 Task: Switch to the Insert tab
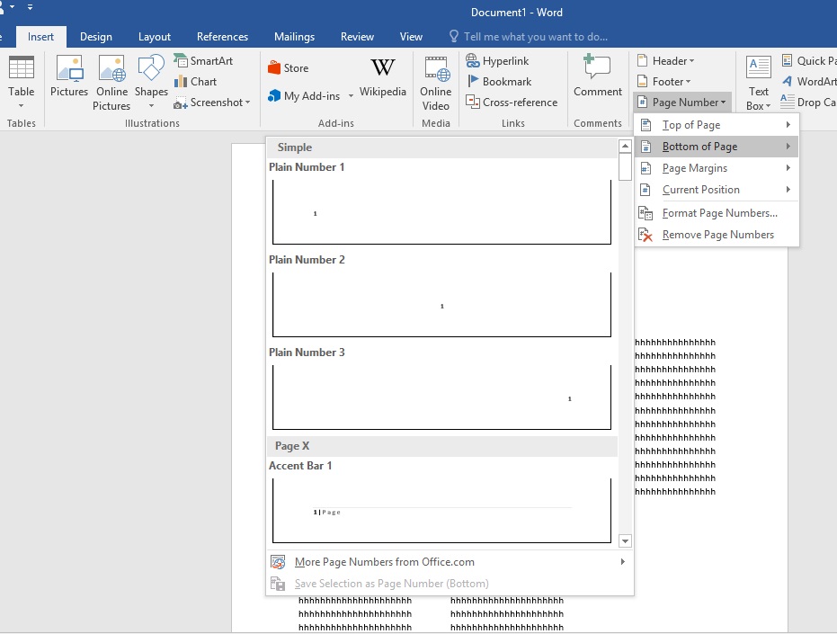pyautogui.click(x=40, y=37)
